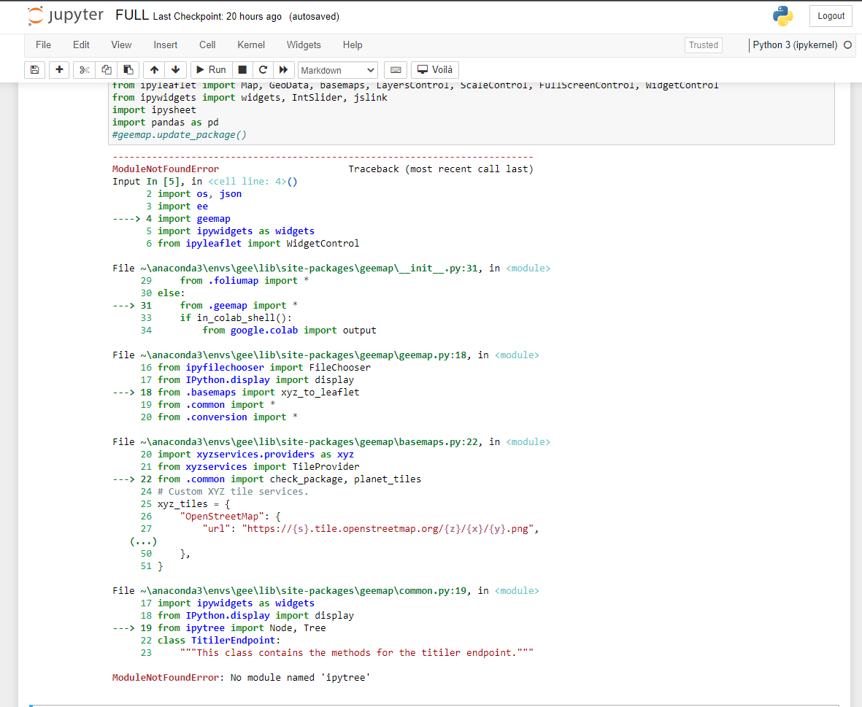Check the kernel busy indicator
Viewport: 862px width, 707px height.
pos(847,45)
